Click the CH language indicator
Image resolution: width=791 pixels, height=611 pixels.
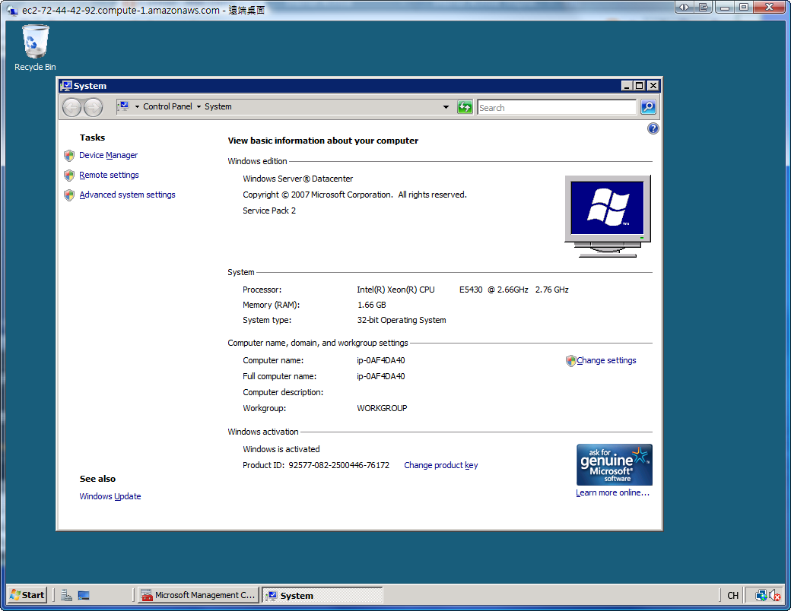(x=732, y=595)
